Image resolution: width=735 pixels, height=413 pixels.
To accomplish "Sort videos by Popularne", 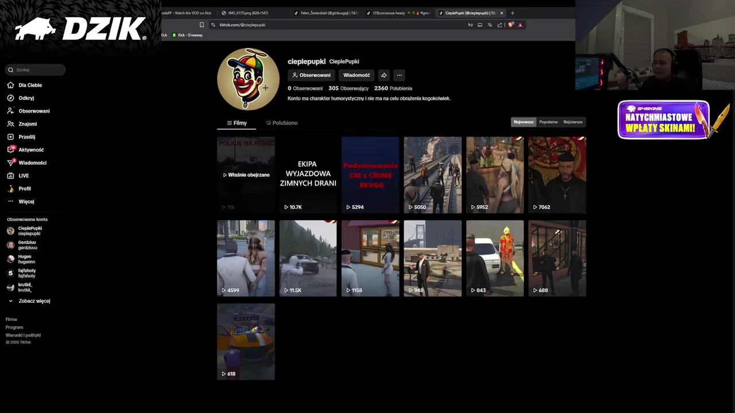I will (x=548, y=122).
